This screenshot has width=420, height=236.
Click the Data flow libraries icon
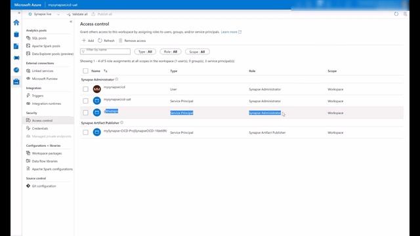click(x=28, y=161)
